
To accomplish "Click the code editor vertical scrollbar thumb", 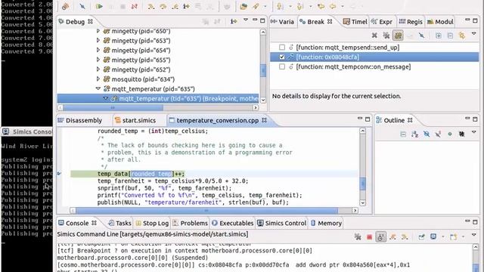I will tap(363, 184).
